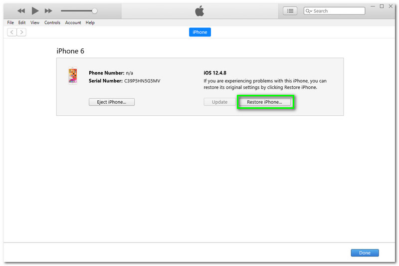Open the Help menu

tap(90, 22)
